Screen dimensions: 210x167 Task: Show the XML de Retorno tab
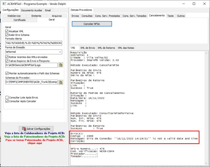(x=106, y=48)
